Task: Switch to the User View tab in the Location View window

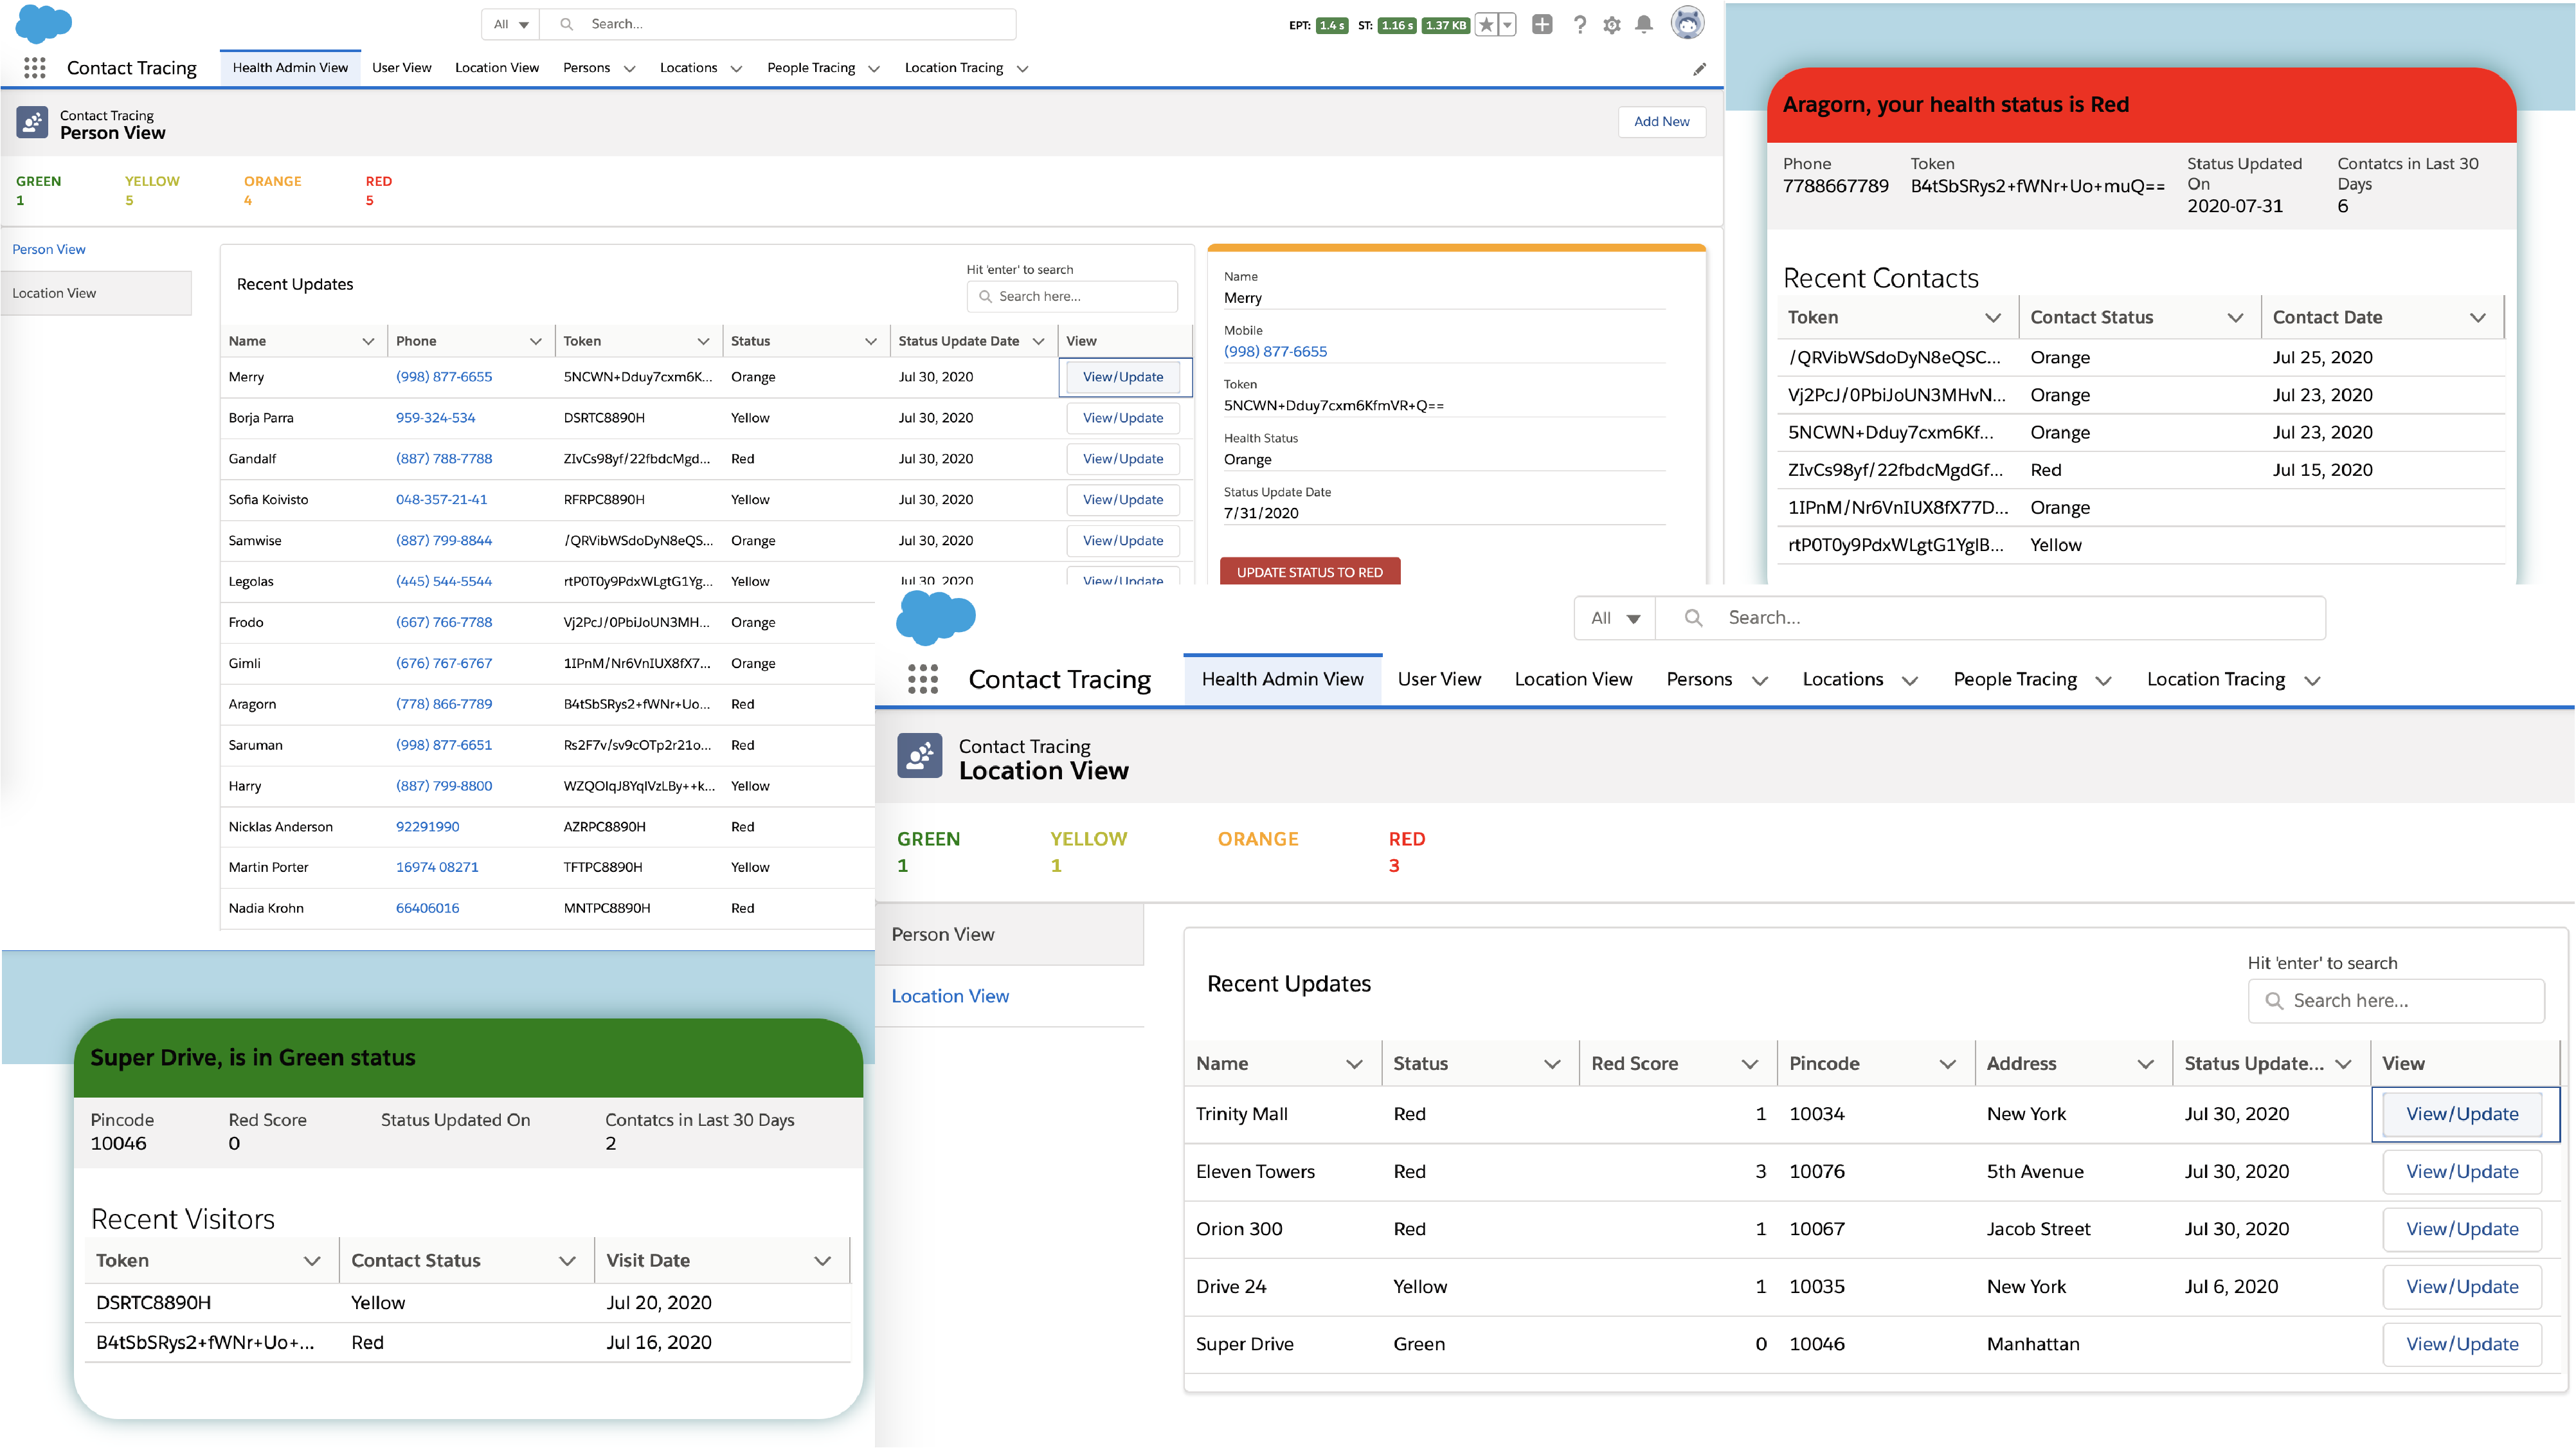Action: pos(1439,679)
